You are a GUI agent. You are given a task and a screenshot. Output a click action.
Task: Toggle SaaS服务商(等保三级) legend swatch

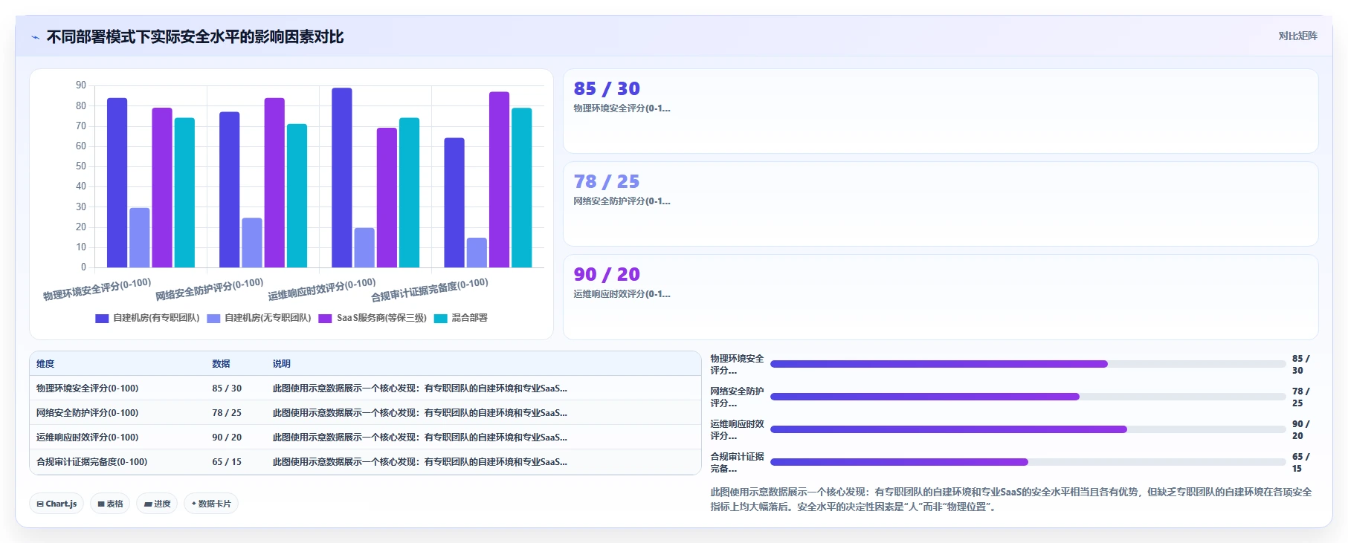(x=325, y=319)
